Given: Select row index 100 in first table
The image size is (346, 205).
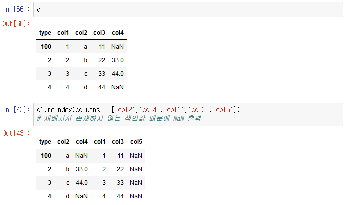Looking at the screenshot, I should coord(46,47).
